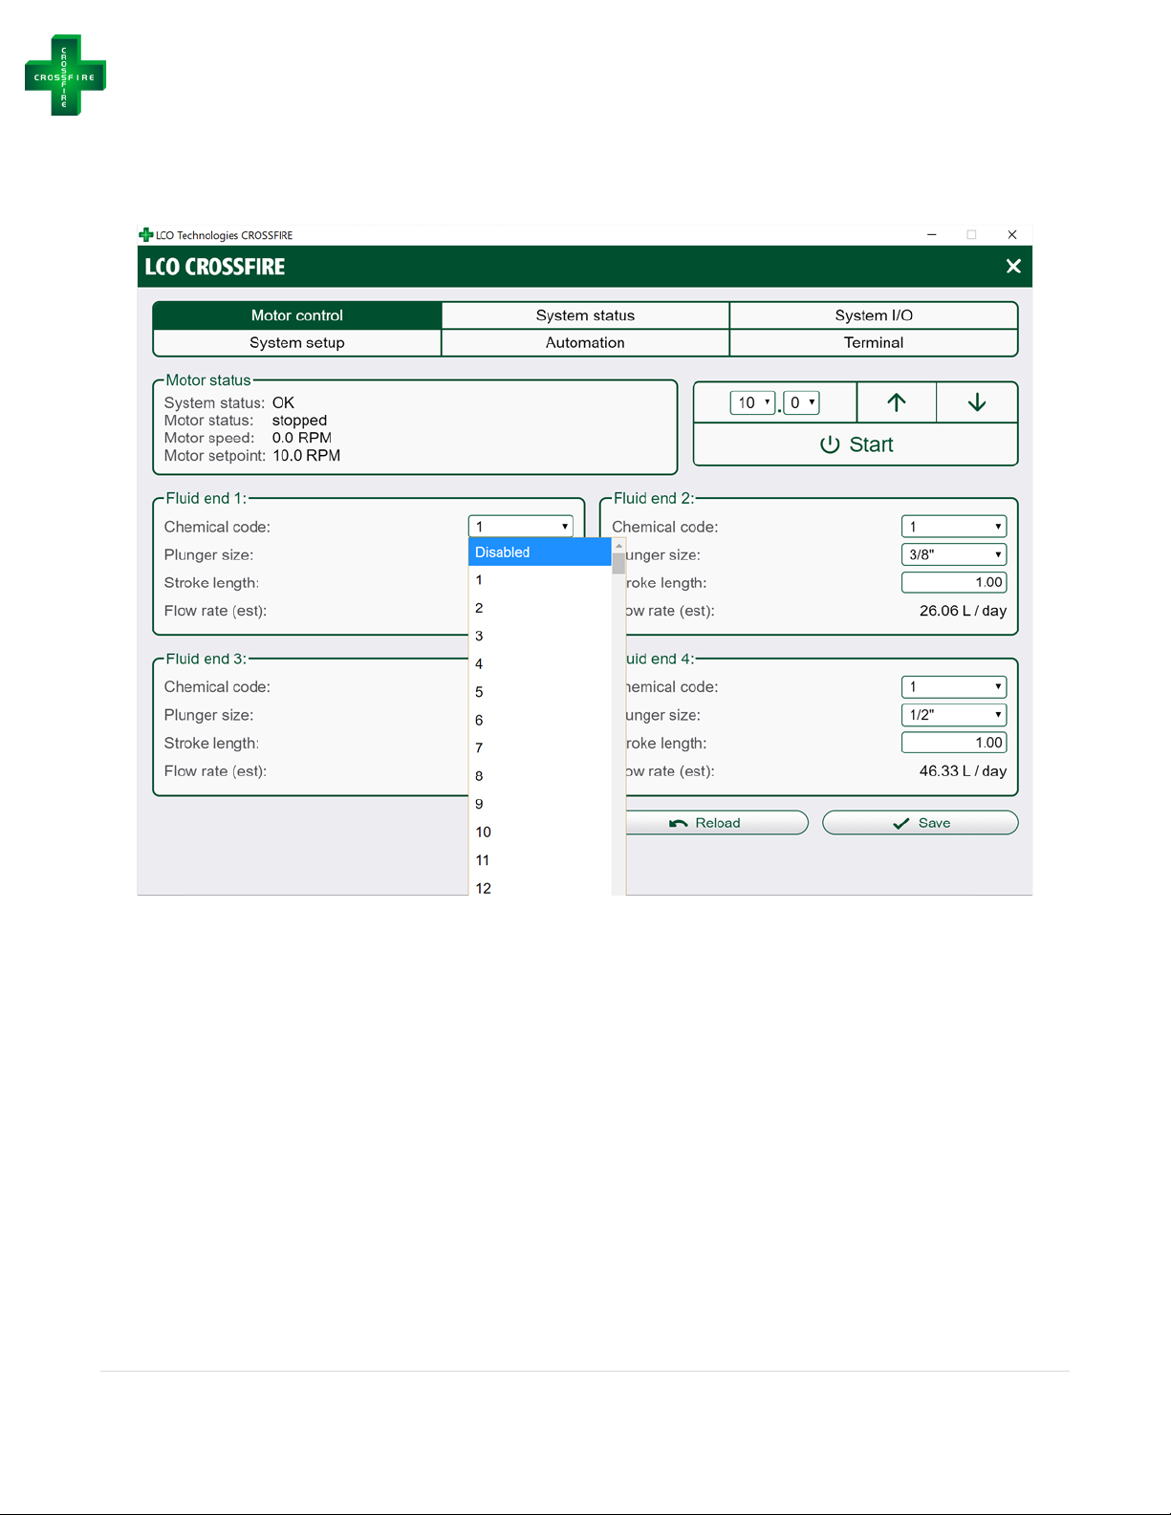The image size is (1171, 1515).
Task: Open Fluid end 4 chemical code dropdown
Action: [x=954, y=686]
